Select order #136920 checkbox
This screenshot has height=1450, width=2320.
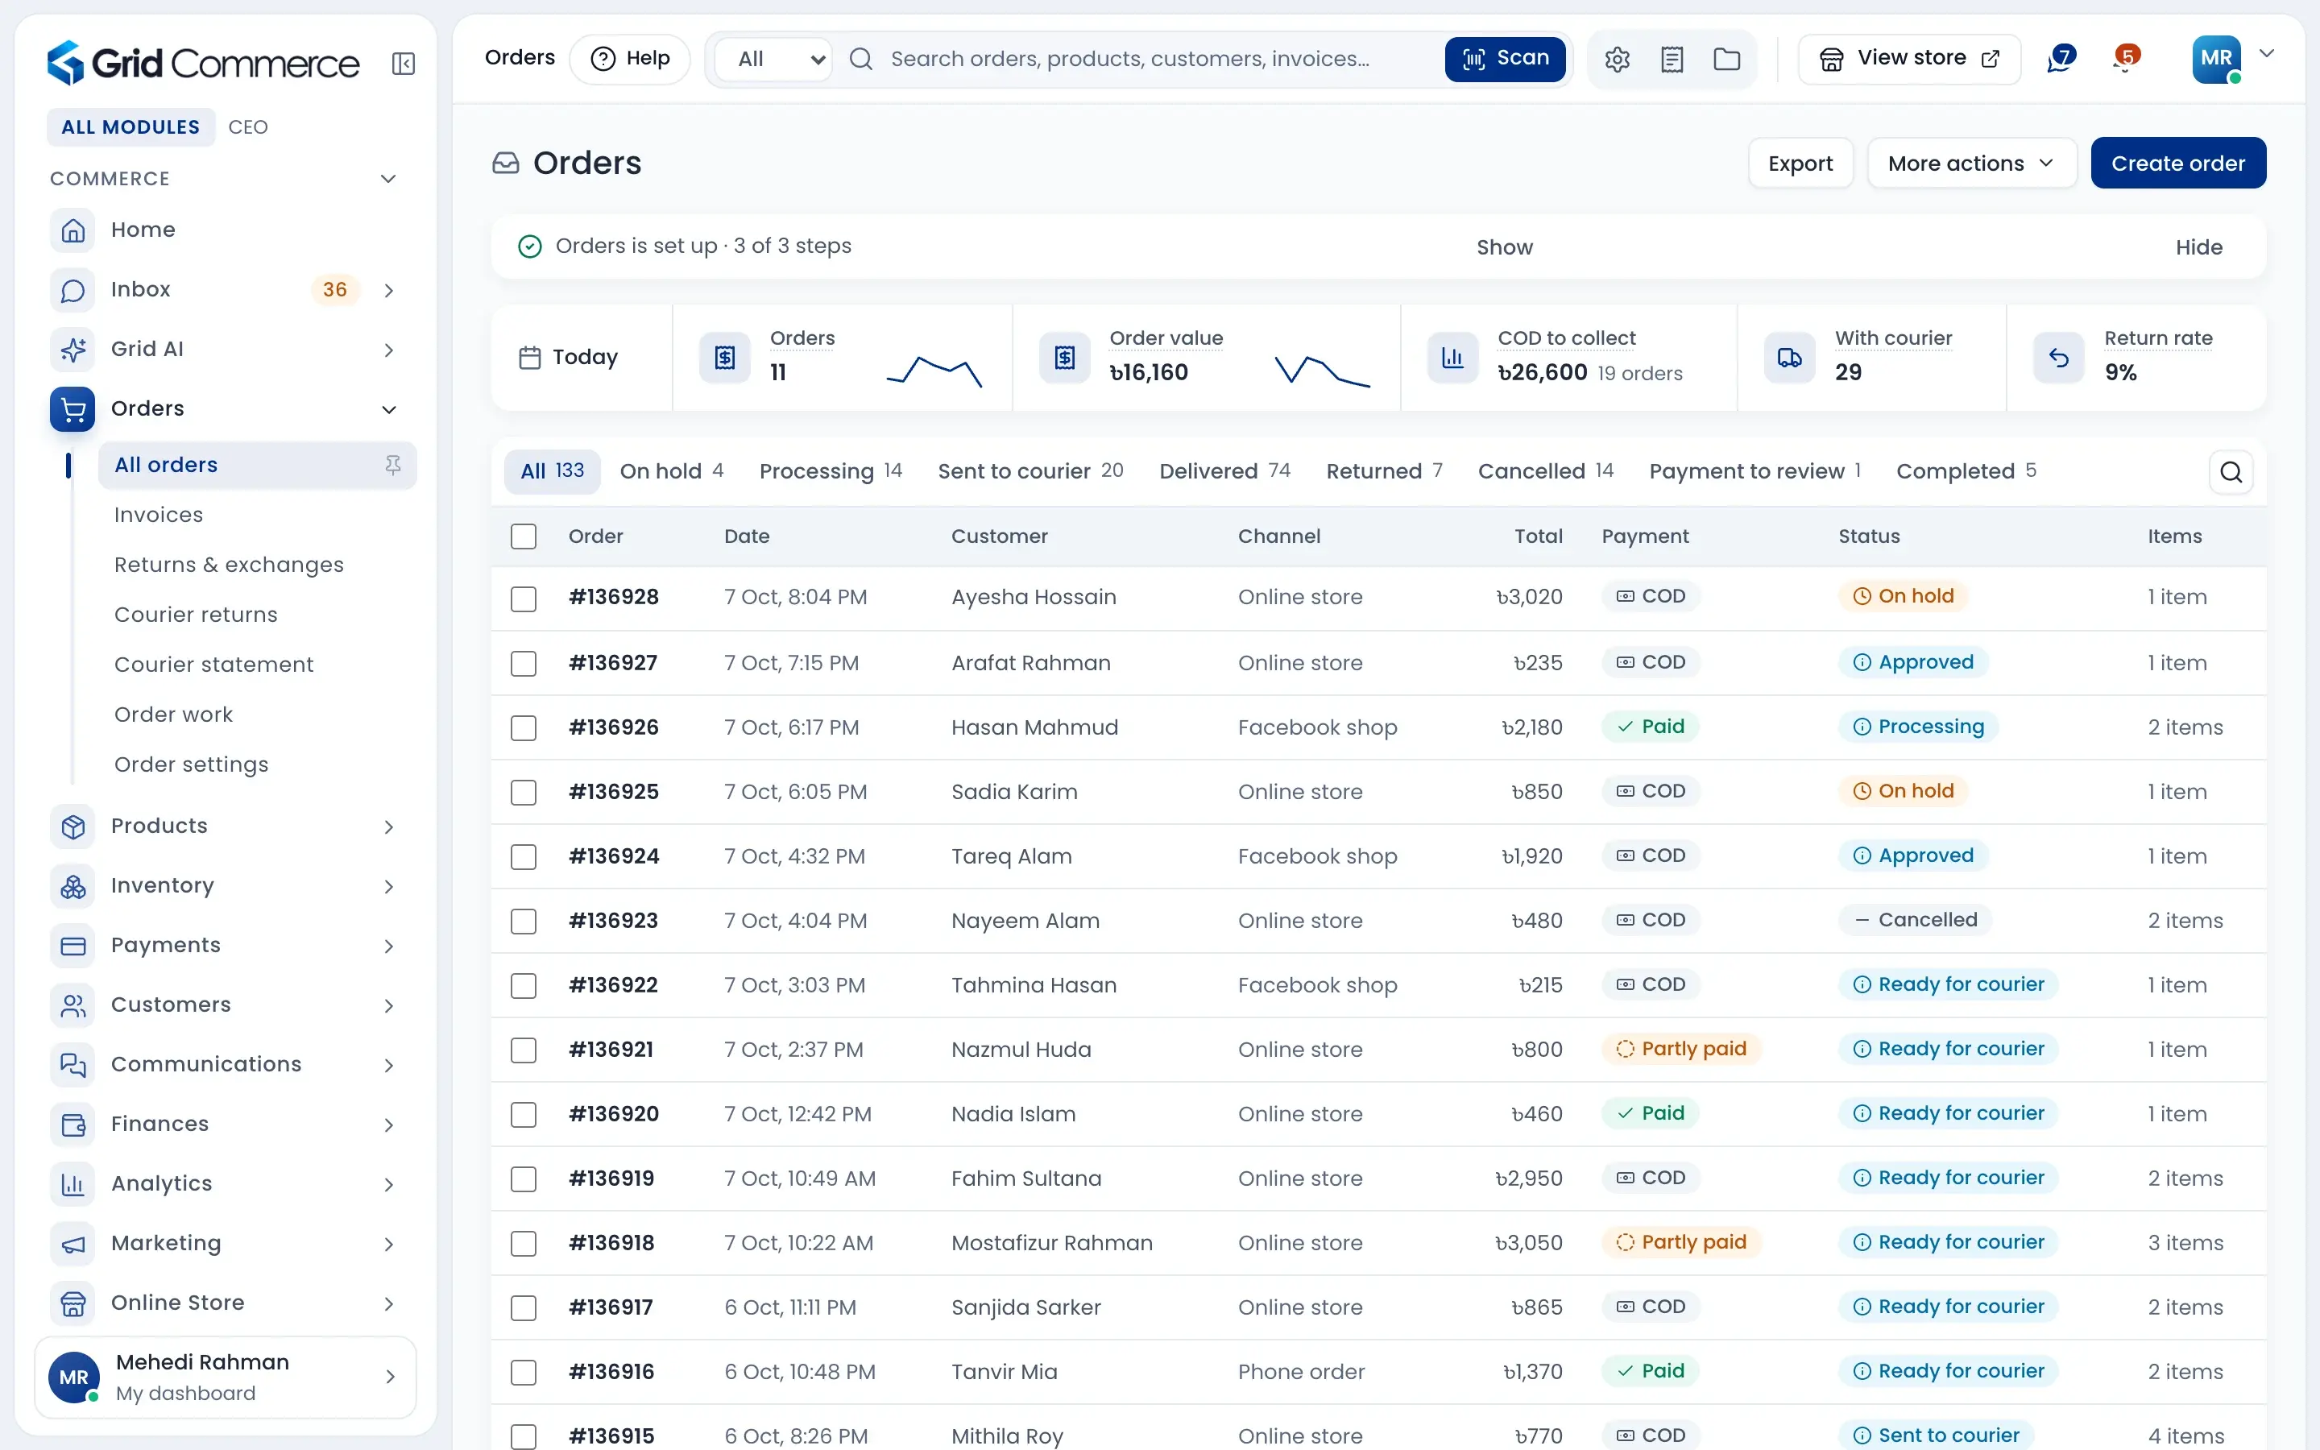524,1114
